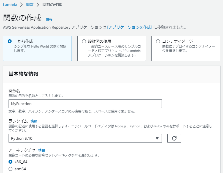Click the 関数名 field label
223x173 pixels.
[14, 91]
